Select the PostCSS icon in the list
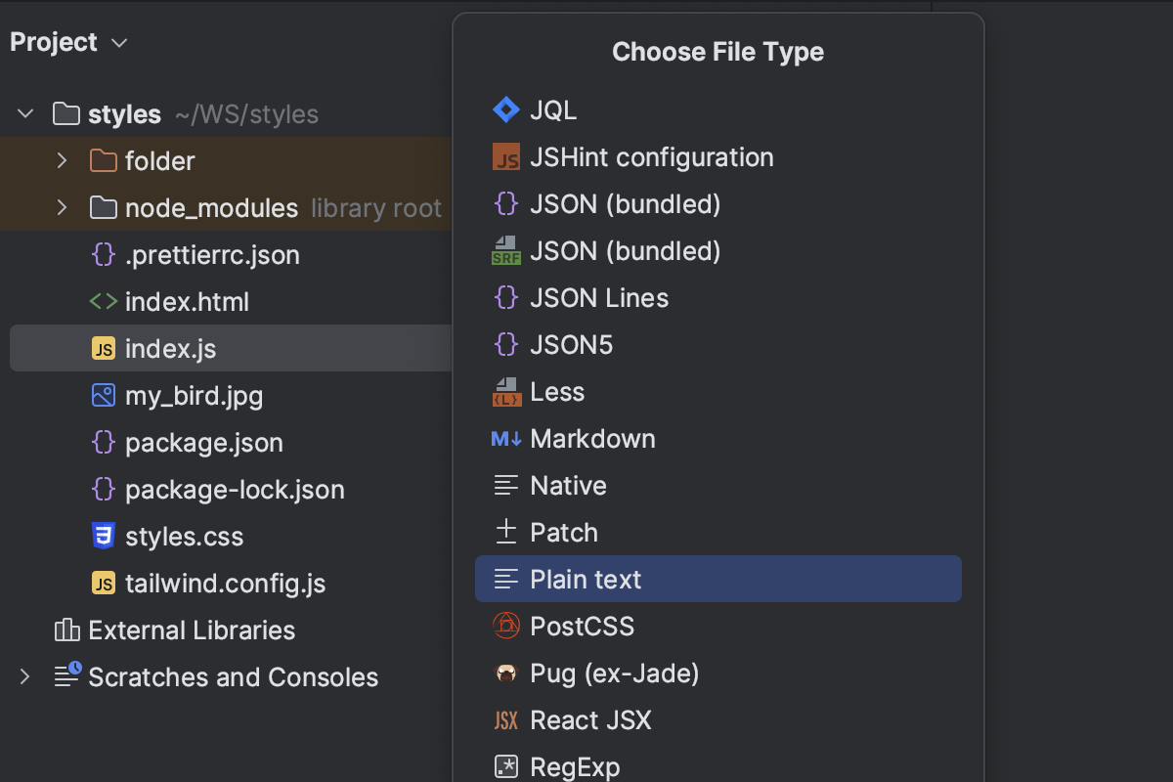The width and height of the screenshot is (1173, 782). pos(506,626)
